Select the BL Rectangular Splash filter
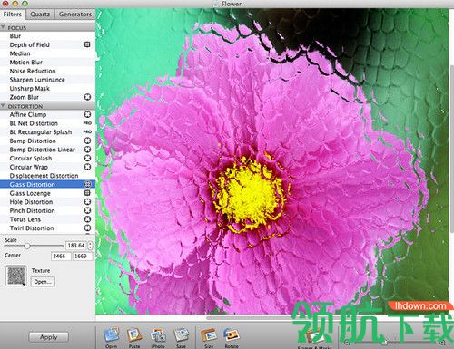Screen dimensions: 454x349 coord(47,132)
